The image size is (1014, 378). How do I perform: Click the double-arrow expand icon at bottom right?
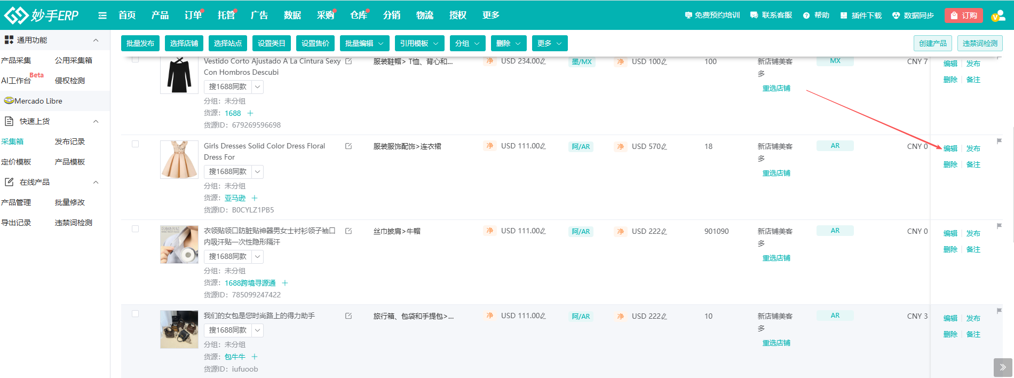pyautogui.click(x=1002, y=367)
